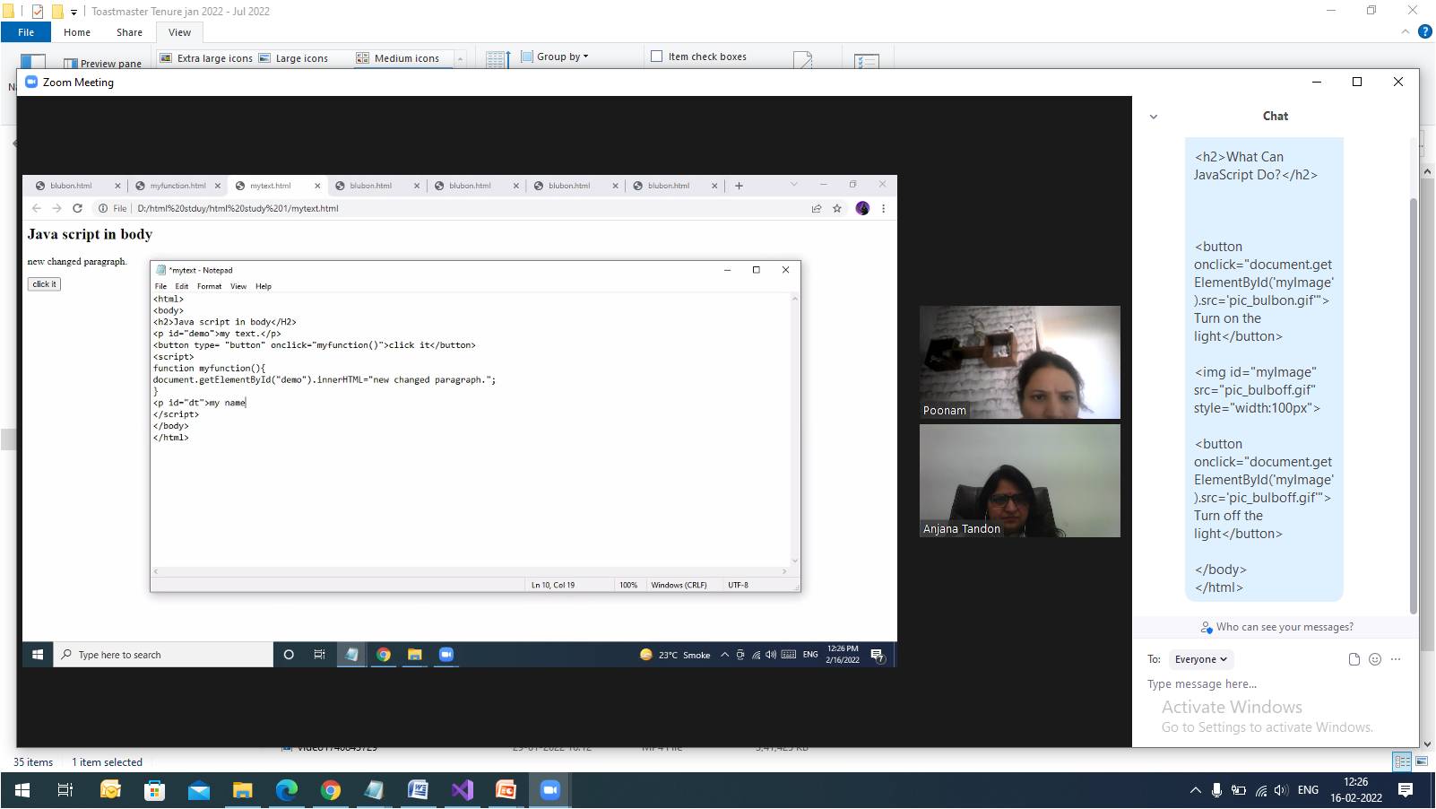Open PowerPoint from the taskbar

506,790
